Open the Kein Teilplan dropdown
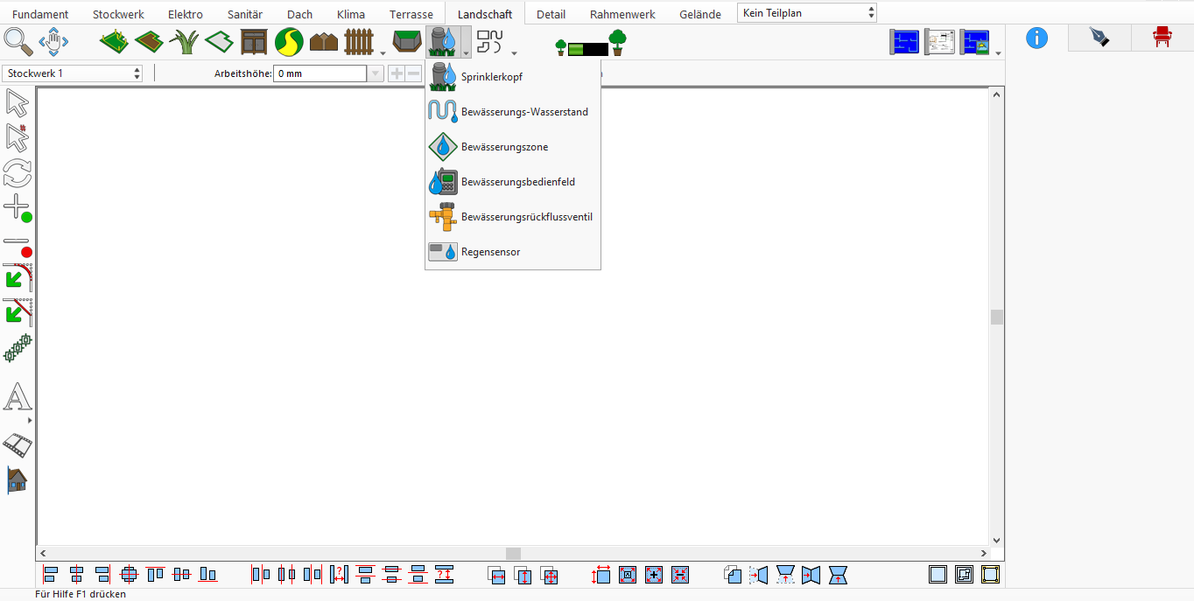The width and height of the screenshot is (1194, 601). (807, 13)
